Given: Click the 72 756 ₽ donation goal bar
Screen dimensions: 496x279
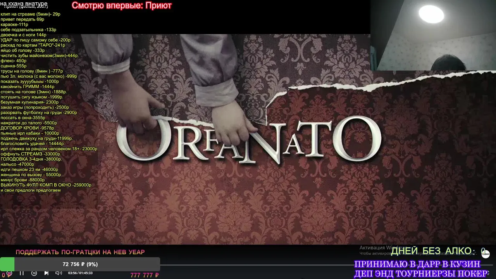Looking at the screenshot, I should click(x=80, y=264).
